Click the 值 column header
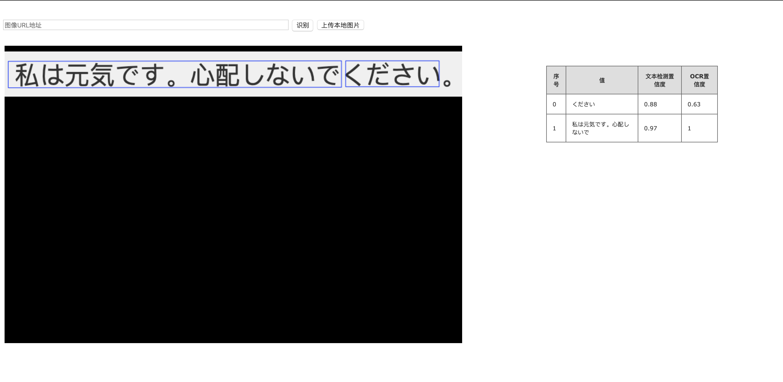 click(602, 80)
